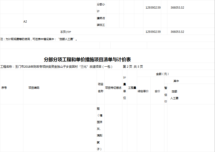
Task: Click the 计量单位 column header
Action: (125, 88)
